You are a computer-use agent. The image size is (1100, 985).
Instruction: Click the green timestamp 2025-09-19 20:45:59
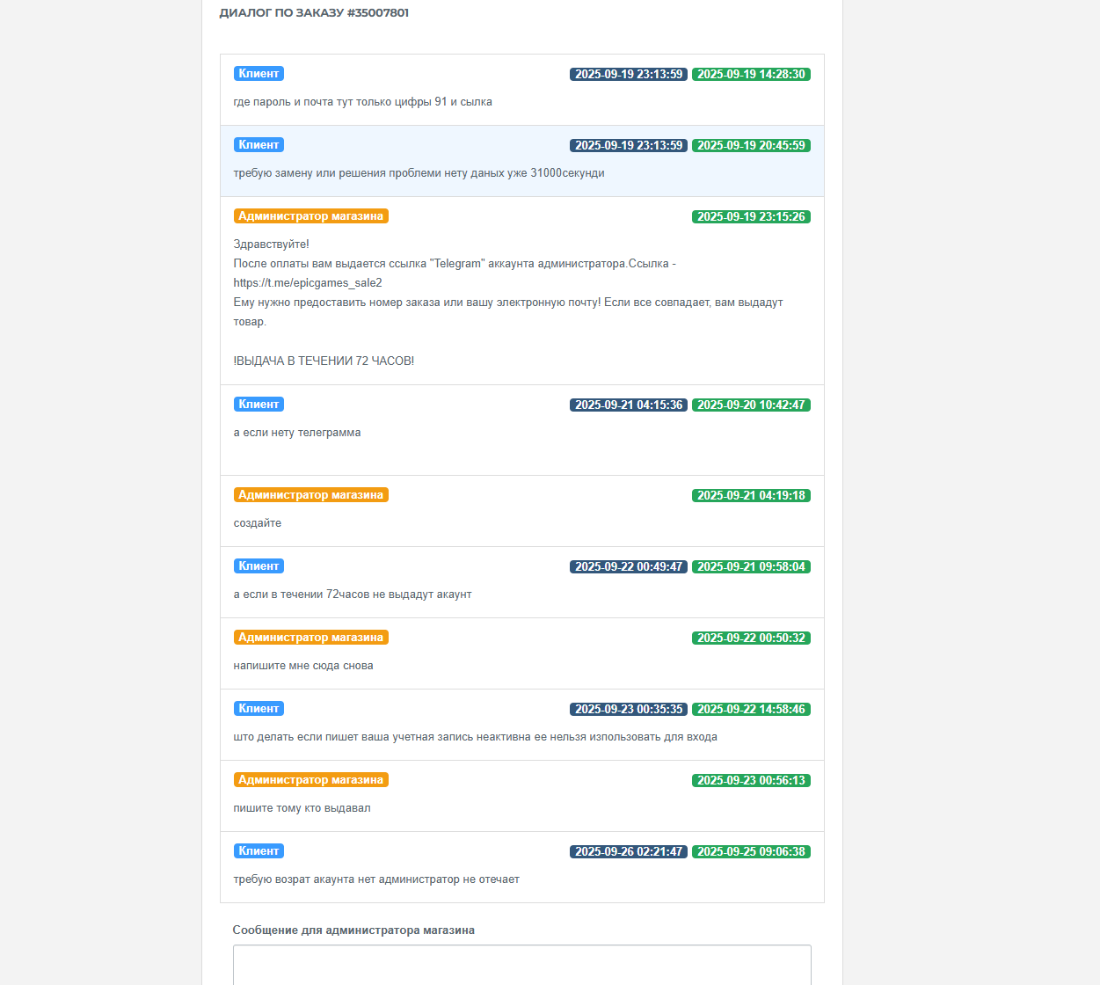click(751, 146)
